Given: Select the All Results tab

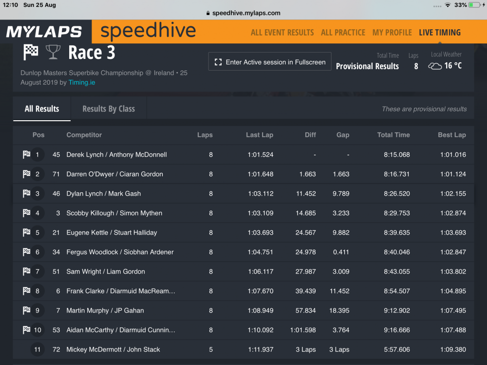Looking at the screenshot, I should click(x=42, y=109).
